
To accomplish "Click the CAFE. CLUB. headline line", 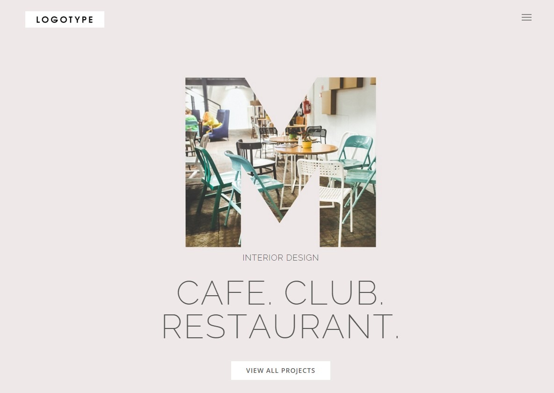I will point(280,292).
